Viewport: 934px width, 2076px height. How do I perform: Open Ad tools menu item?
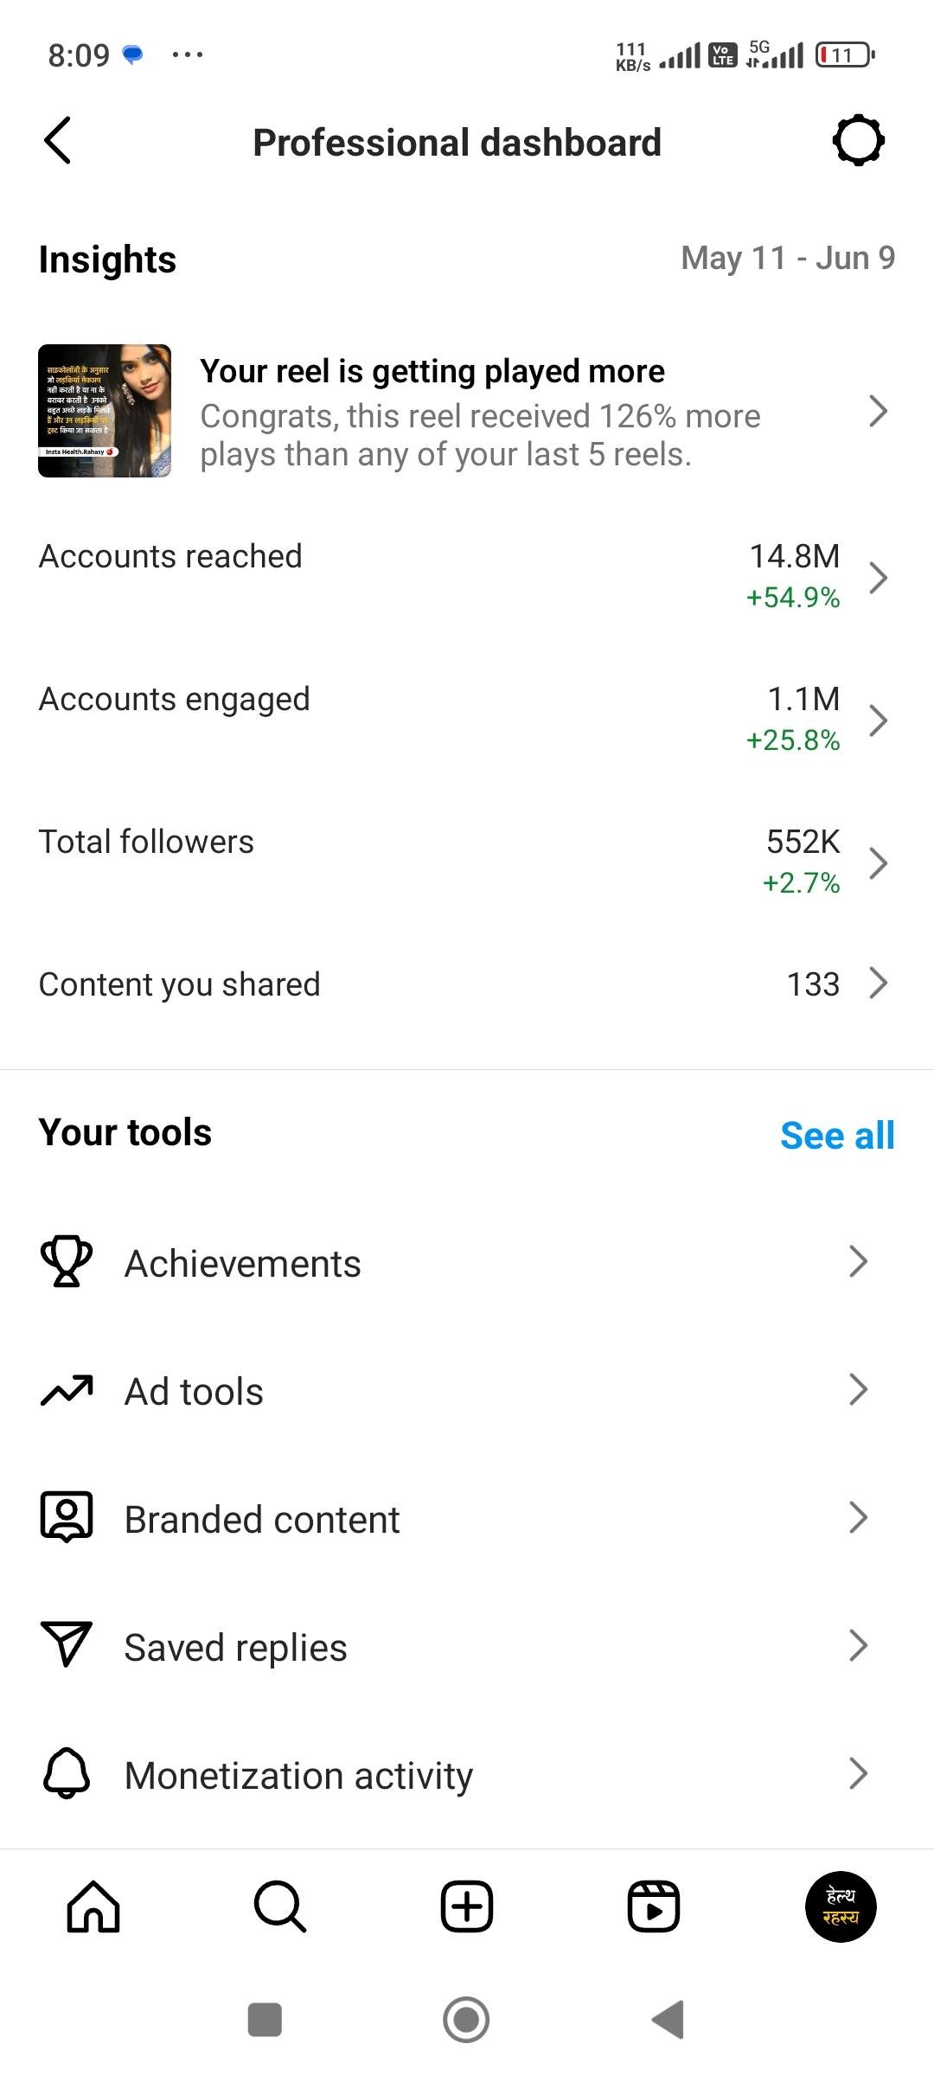pos(195,1392)
